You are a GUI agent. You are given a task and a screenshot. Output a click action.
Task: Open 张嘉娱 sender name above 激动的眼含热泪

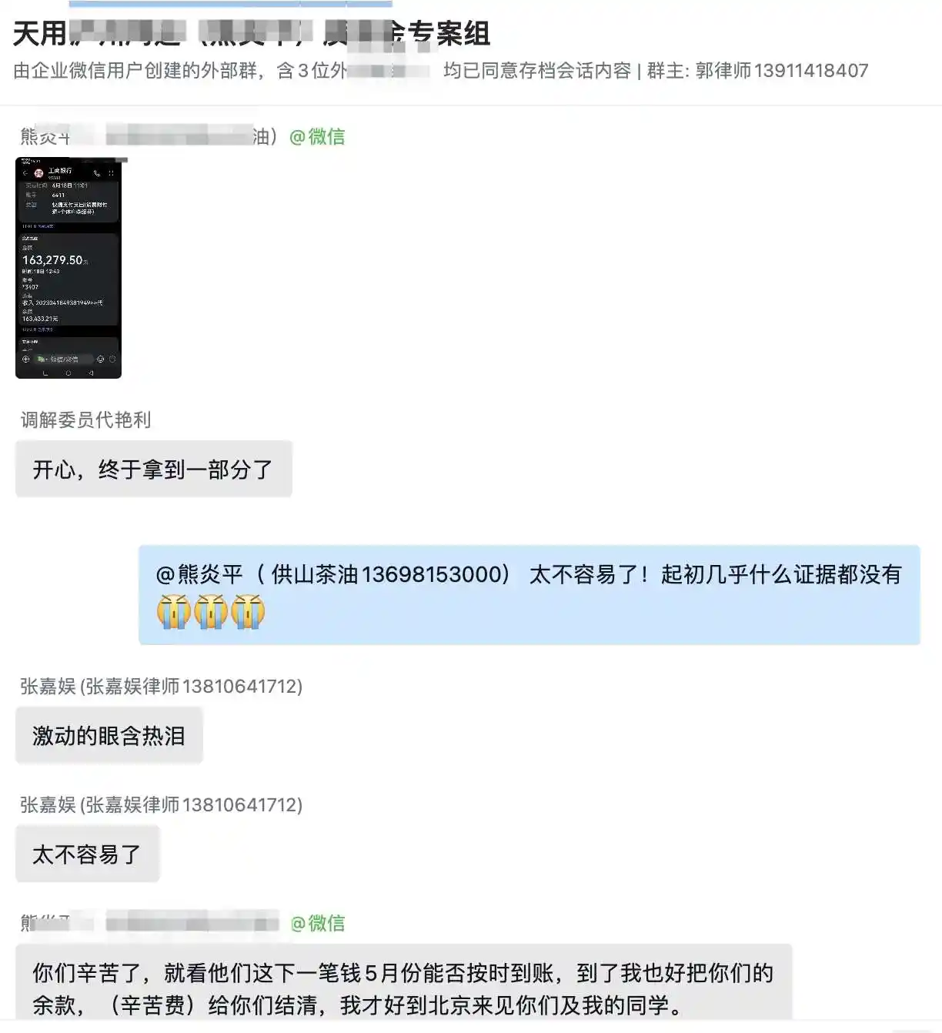point(161,686)
